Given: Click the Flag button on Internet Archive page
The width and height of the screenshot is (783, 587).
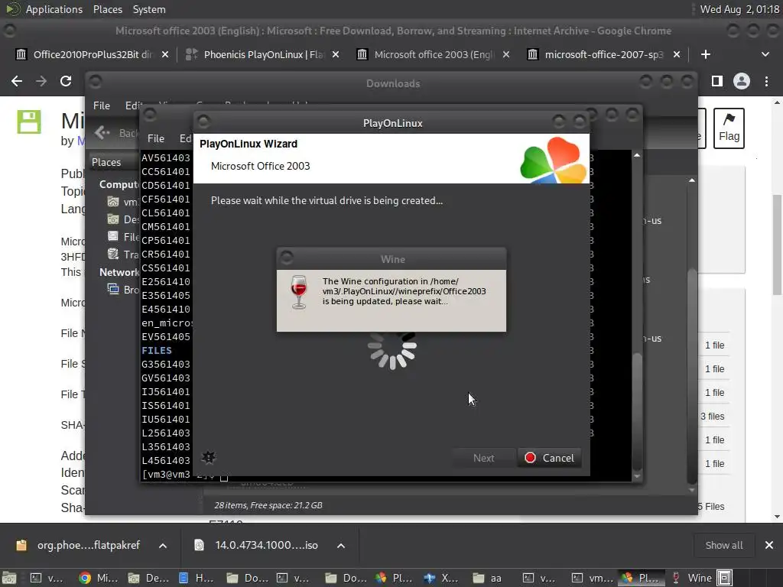Looking at the screenshot, I should (x=729, y=128).
